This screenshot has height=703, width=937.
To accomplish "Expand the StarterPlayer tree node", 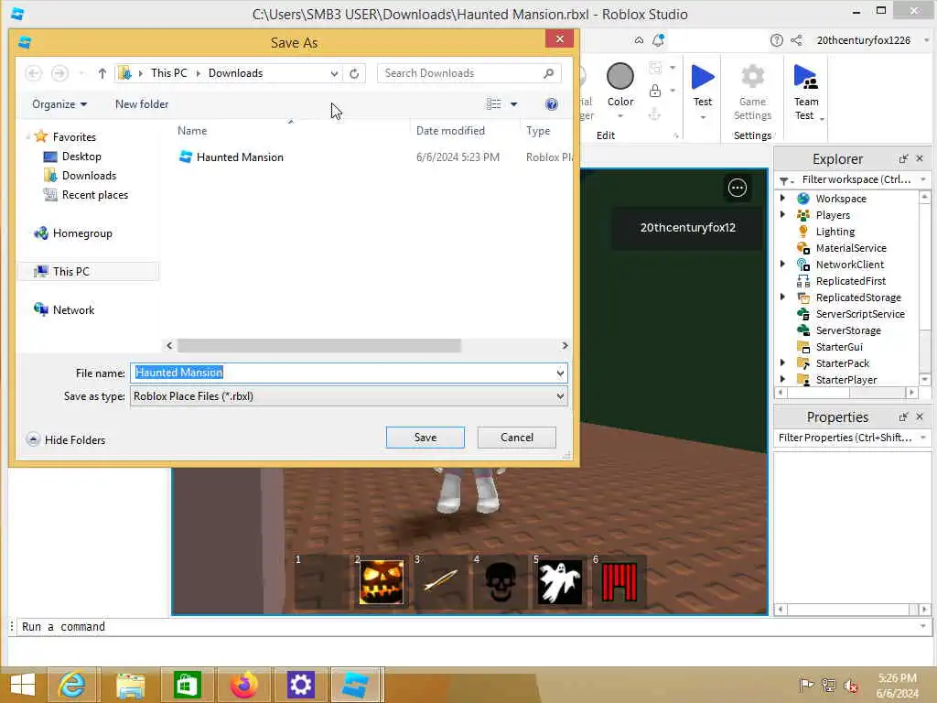I will 783,379.
